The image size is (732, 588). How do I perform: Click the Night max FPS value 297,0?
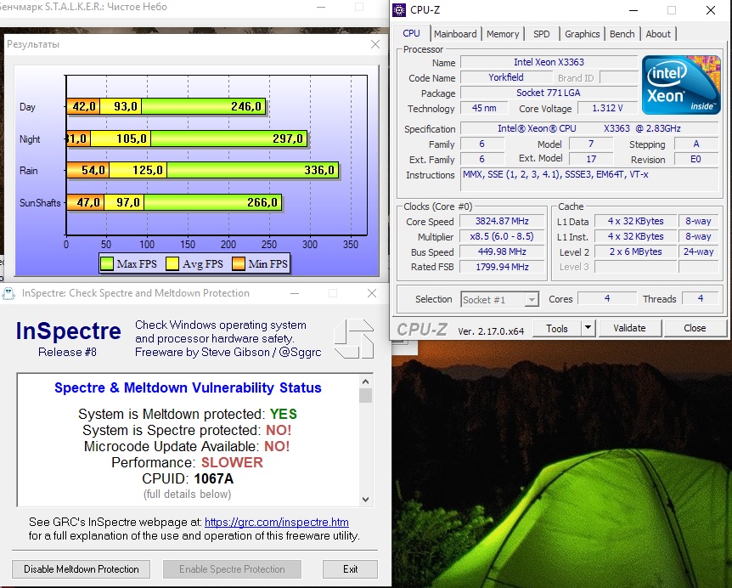tap(288, 139)
